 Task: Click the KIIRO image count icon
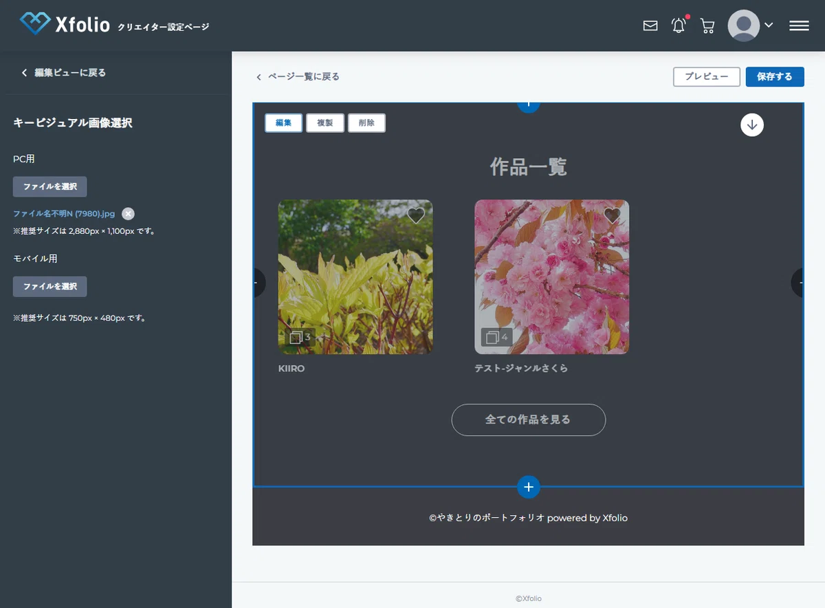(x=300, y=337)
